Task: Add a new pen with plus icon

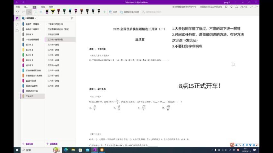Action: (104, 12)
